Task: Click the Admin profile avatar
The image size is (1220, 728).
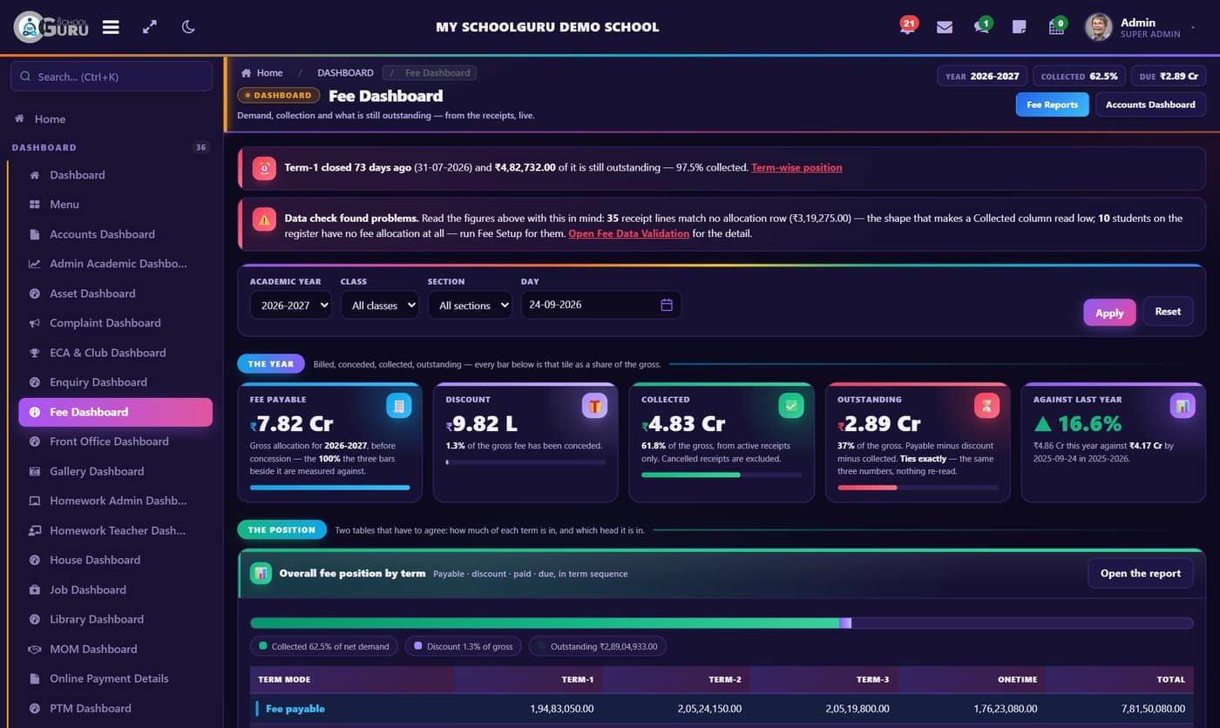Action: click(1098, 27)
